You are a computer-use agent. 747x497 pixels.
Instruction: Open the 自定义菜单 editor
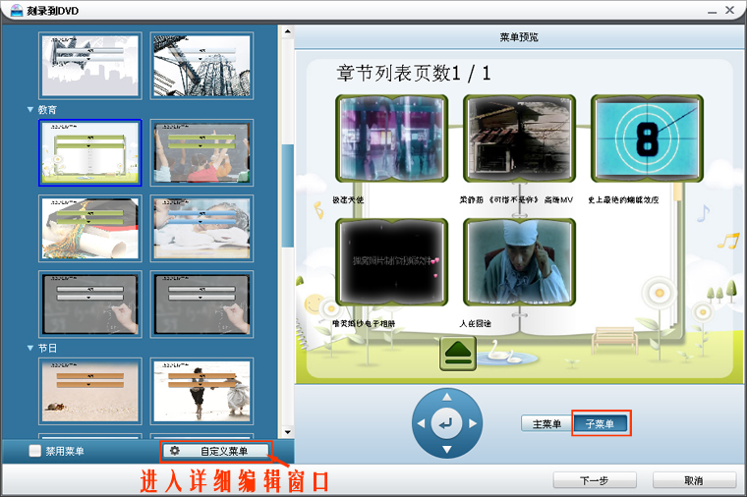pos(216,451)
